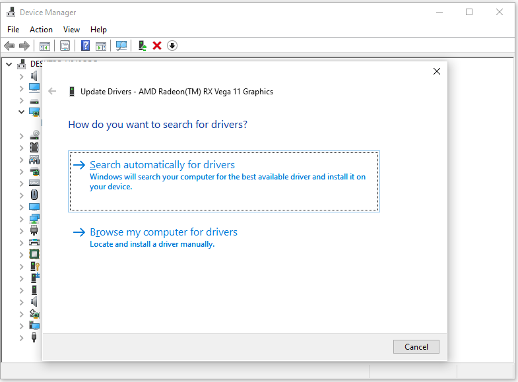Expand the Security devices chevron
The width and height of the screenshot is (518, 382).
tap(22, 267)
